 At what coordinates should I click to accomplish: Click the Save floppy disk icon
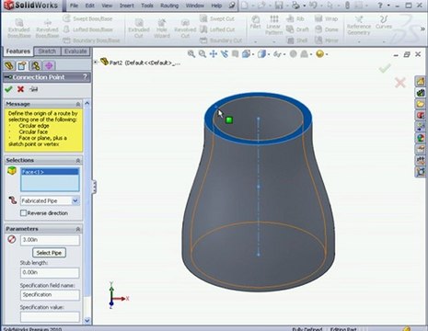coord(279,6)
